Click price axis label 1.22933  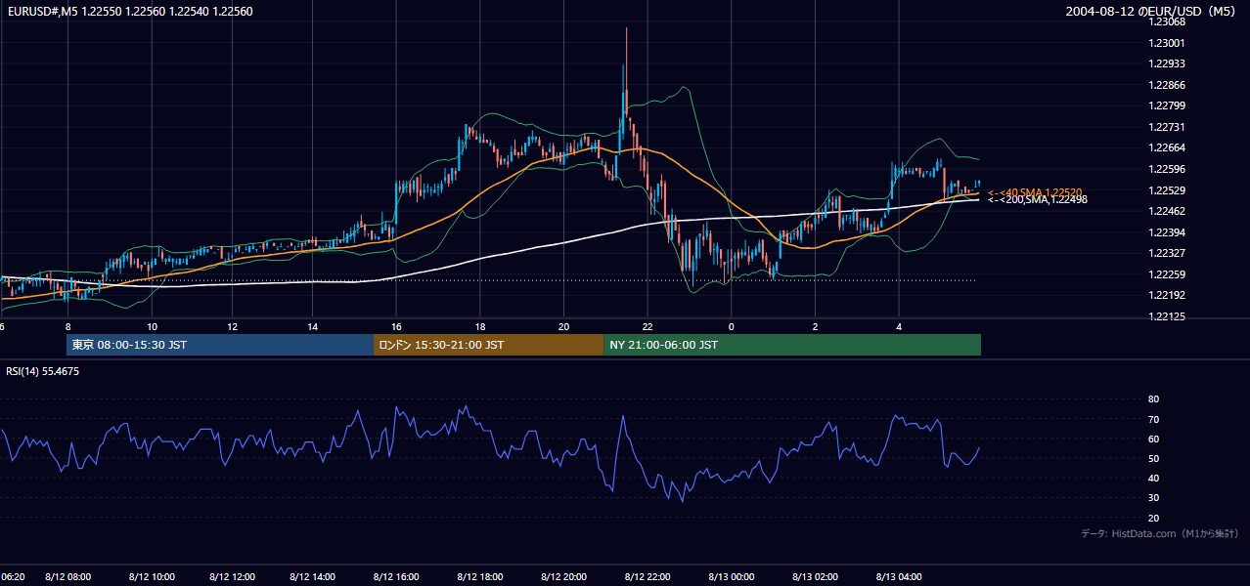(1166, 63)
